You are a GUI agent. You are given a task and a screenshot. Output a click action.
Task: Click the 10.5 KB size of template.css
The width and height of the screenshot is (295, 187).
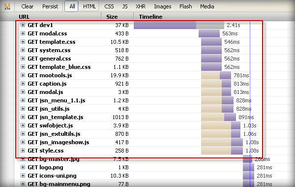pyautogui.click(x=119, y=42)
